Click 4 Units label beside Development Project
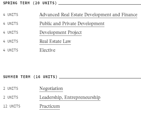Screen dimensions: 141x113 tap(11, 32)
